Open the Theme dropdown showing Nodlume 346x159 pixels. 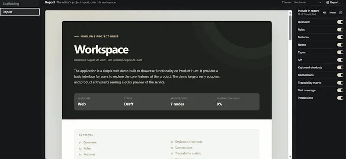click(x=308, y=3)
